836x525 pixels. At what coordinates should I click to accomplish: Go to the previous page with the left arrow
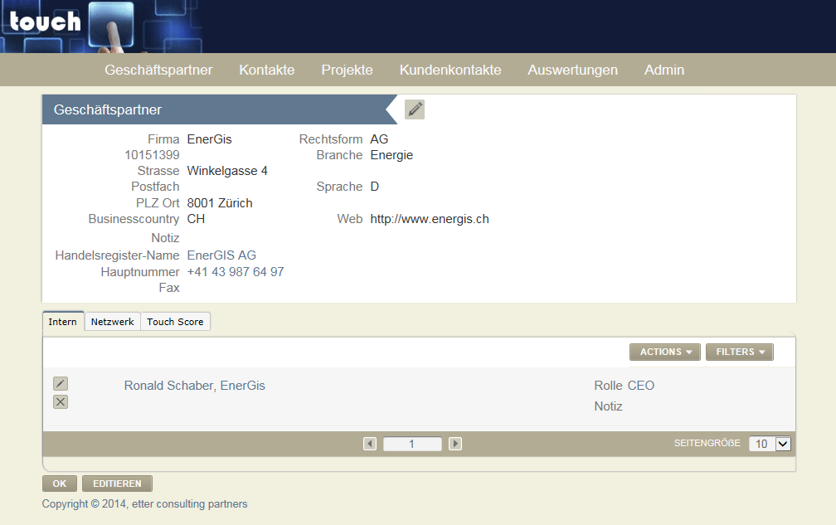(370, 444)
